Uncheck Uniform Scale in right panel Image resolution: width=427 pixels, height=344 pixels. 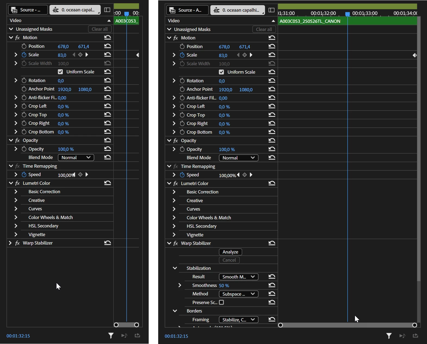pyautogui.click(x=222, y=72)
